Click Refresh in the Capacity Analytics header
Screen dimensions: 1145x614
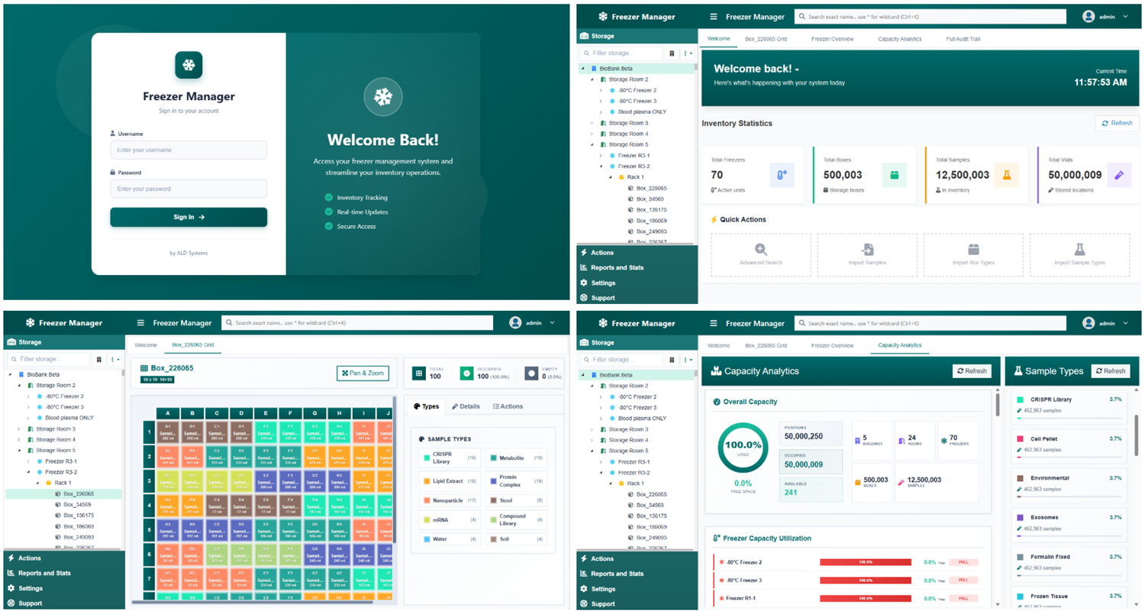coord(972,371)
